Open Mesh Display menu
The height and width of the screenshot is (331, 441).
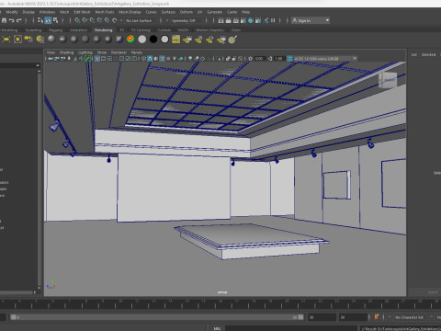(130, 12)
